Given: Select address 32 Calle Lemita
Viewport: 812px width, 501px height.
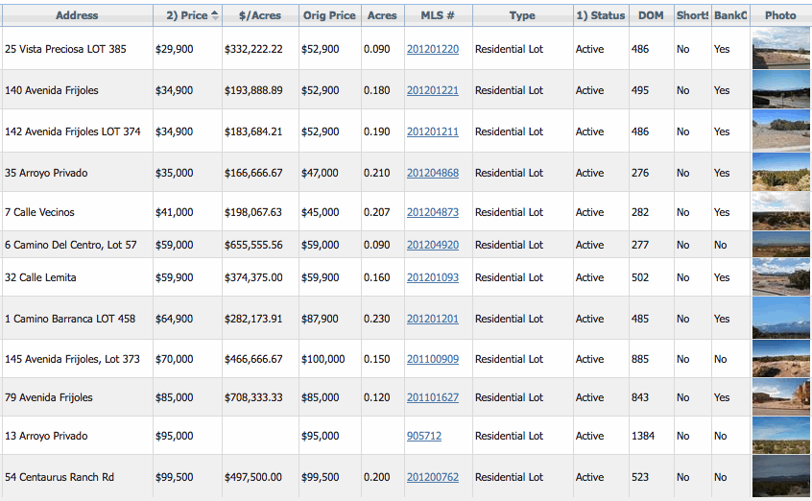Looking at the screenshot, I should point(40,277).
